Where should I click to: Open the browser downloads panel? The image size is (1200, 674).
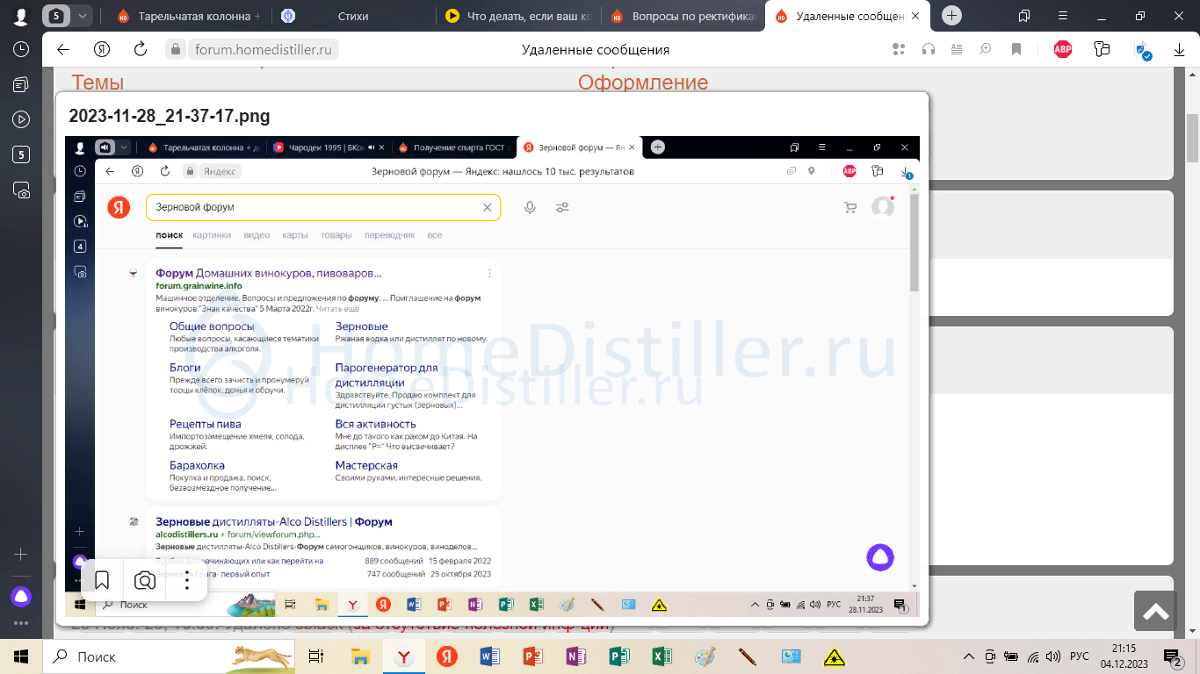(x=1180, y=50)
